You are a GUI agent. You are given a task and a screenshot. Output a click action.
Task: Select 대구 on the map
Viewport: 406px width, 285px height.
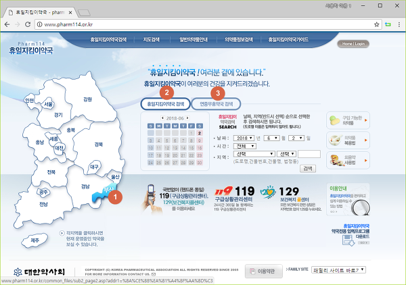point(94,167)
